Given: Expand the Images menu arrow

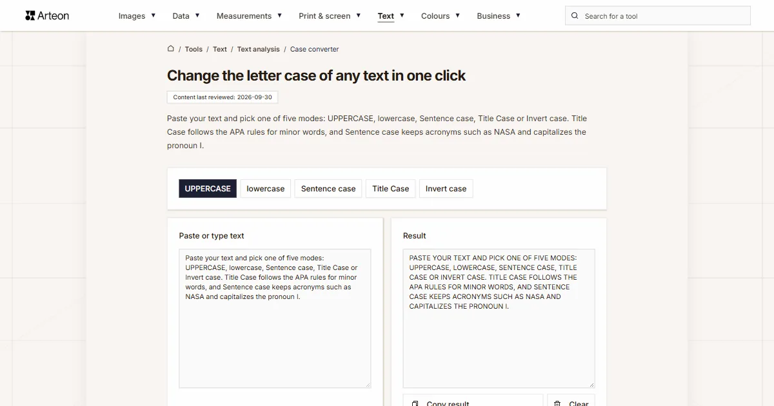Looking at the screenshot, I should (x=154, y=15).
